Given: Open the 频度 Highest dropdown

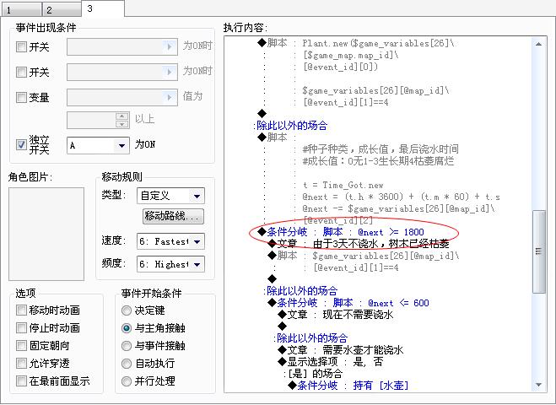Looking at the screenshot, I should [170, 264].
